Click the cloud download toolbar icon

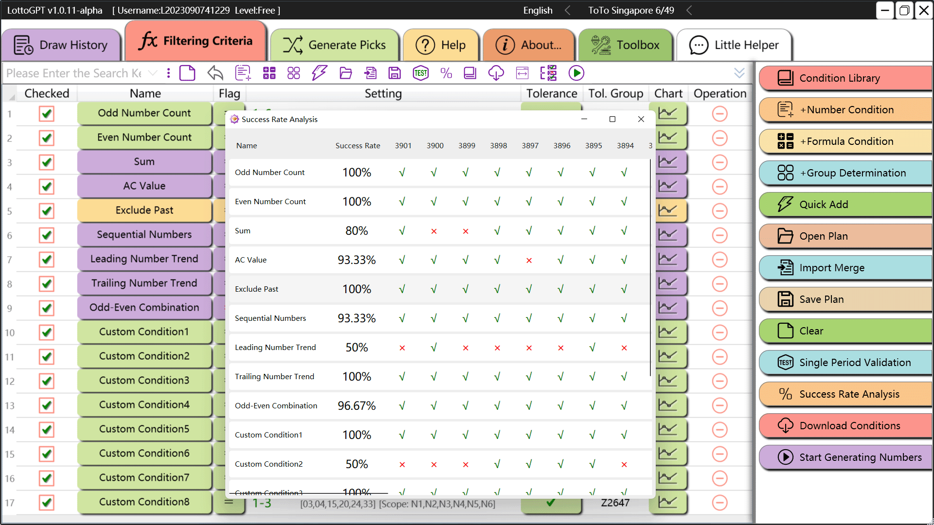pos(496,73)
